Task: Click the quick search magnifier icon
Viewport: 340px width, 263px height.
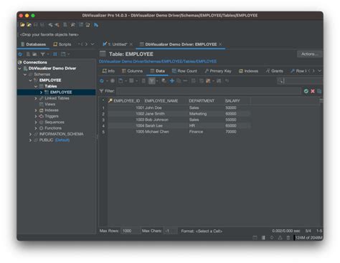Action: click(x=280, y=81)
